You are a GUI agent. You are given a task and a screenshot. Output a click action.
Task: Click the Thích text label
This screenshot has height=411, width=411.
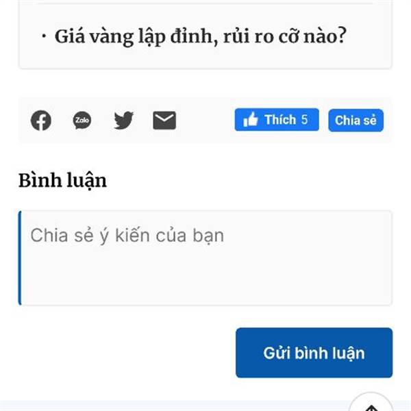(280, 119)
